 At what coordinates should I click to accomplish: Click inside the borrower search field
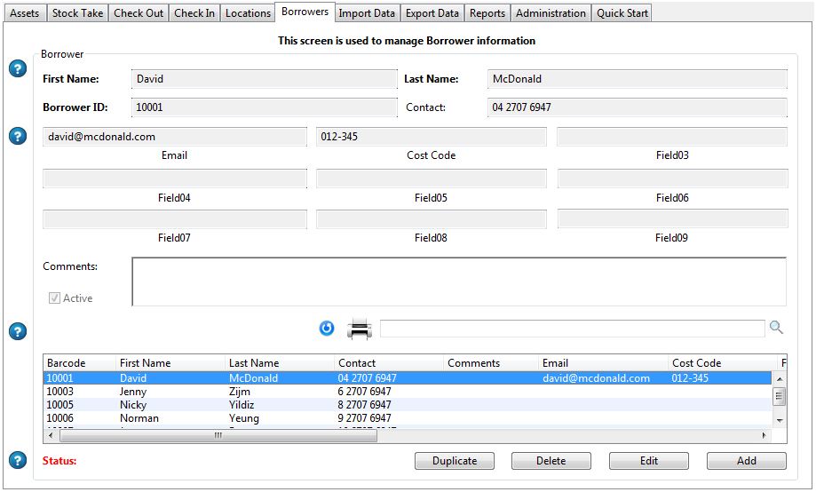572,329
